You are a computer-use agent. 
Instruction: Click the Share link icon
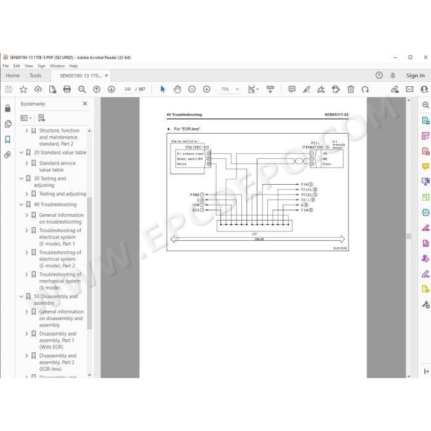click(x=395, y=89)
